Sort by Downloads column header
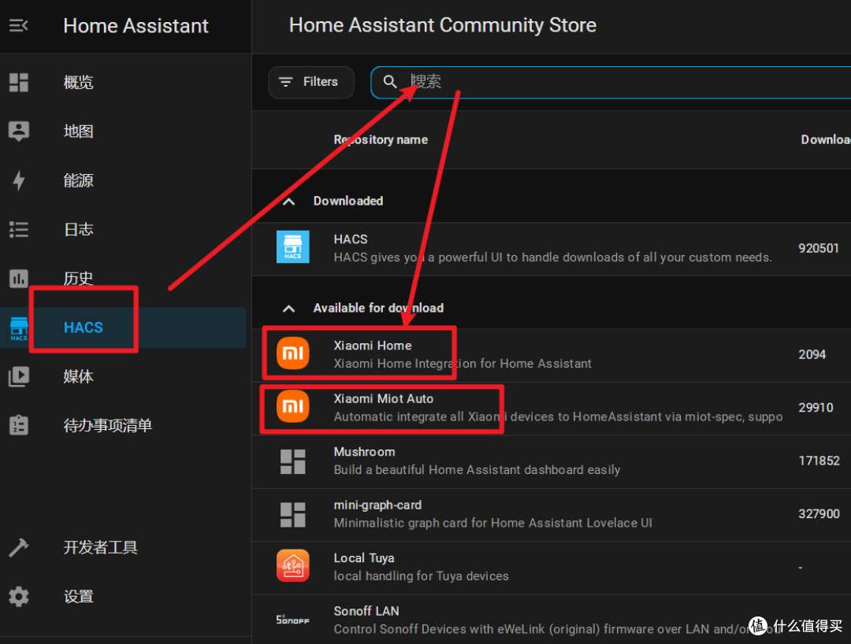 pos(826,140)
